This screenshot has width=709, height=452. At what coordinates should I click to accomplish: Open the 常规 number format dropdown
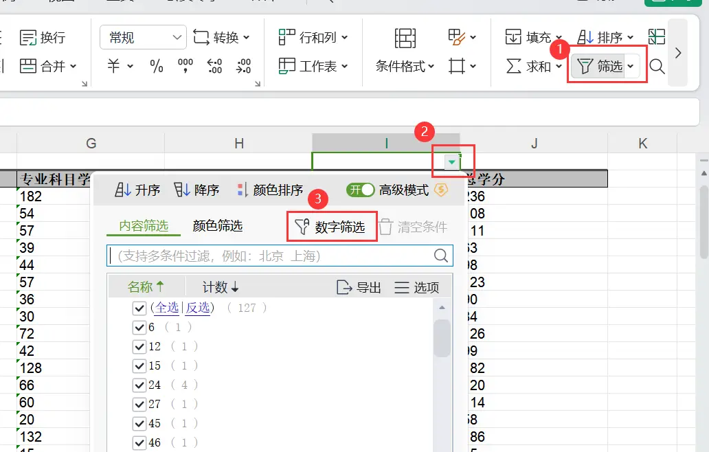click(143, 38)
